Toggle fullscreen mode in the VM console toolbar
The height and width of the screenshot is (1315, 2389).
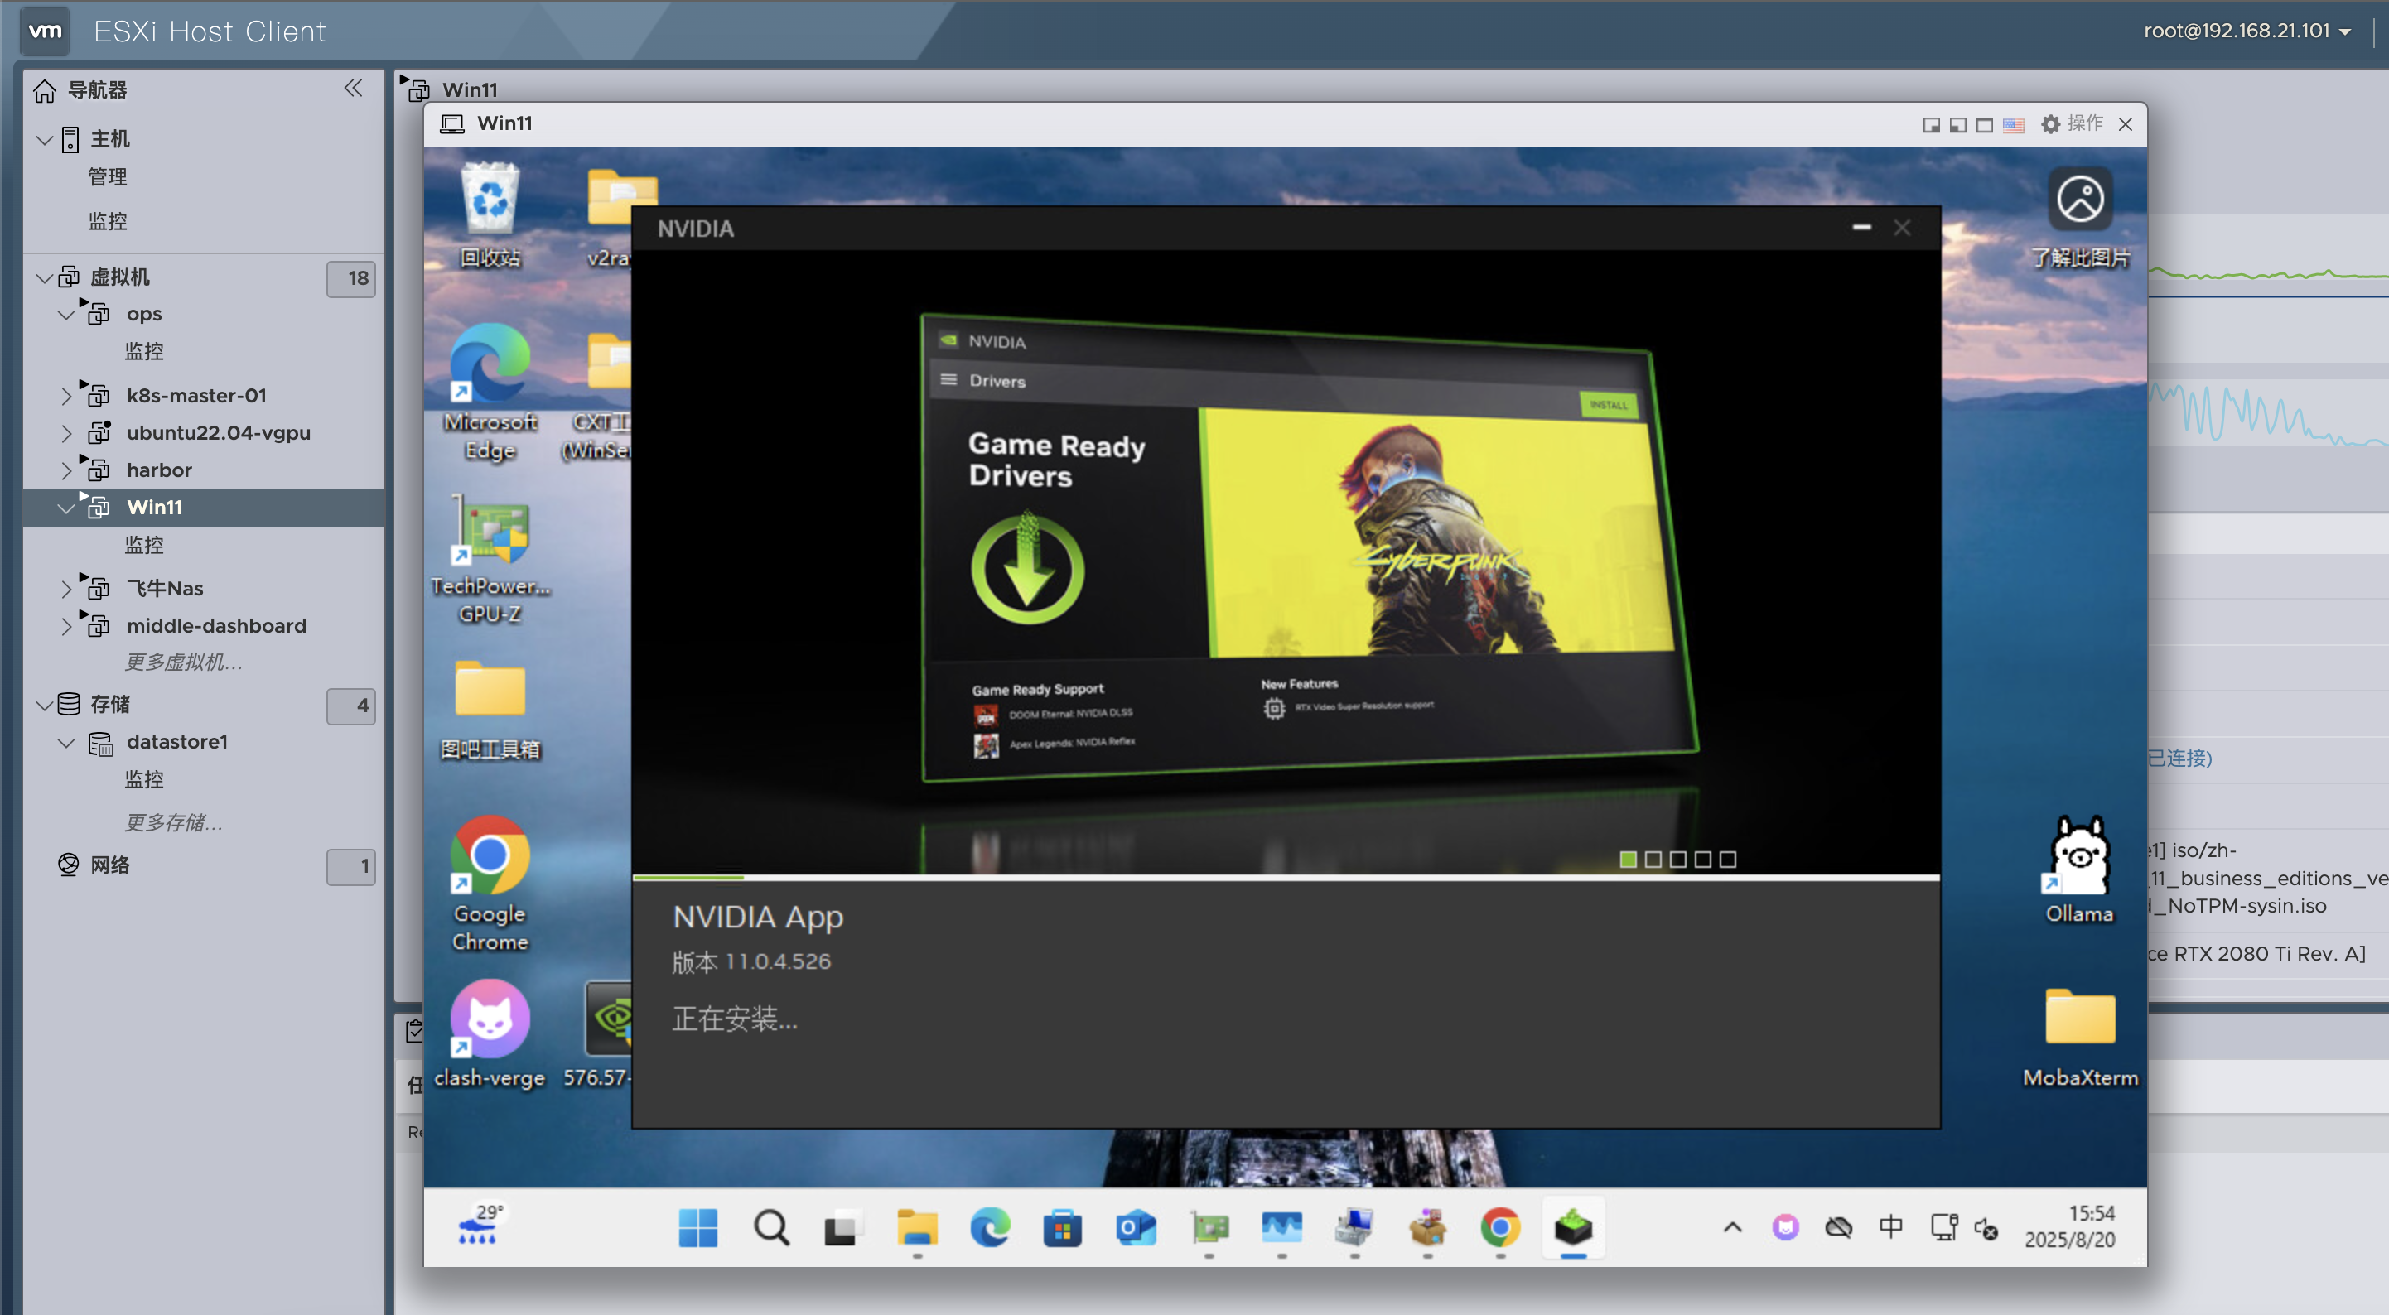(1984, 123)
